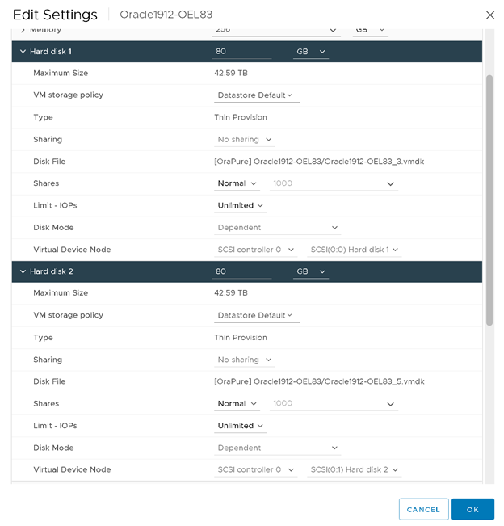This screenshot has height=526, width=504.
Task: Click OK to save settings
Action: (x=472, y=510)
